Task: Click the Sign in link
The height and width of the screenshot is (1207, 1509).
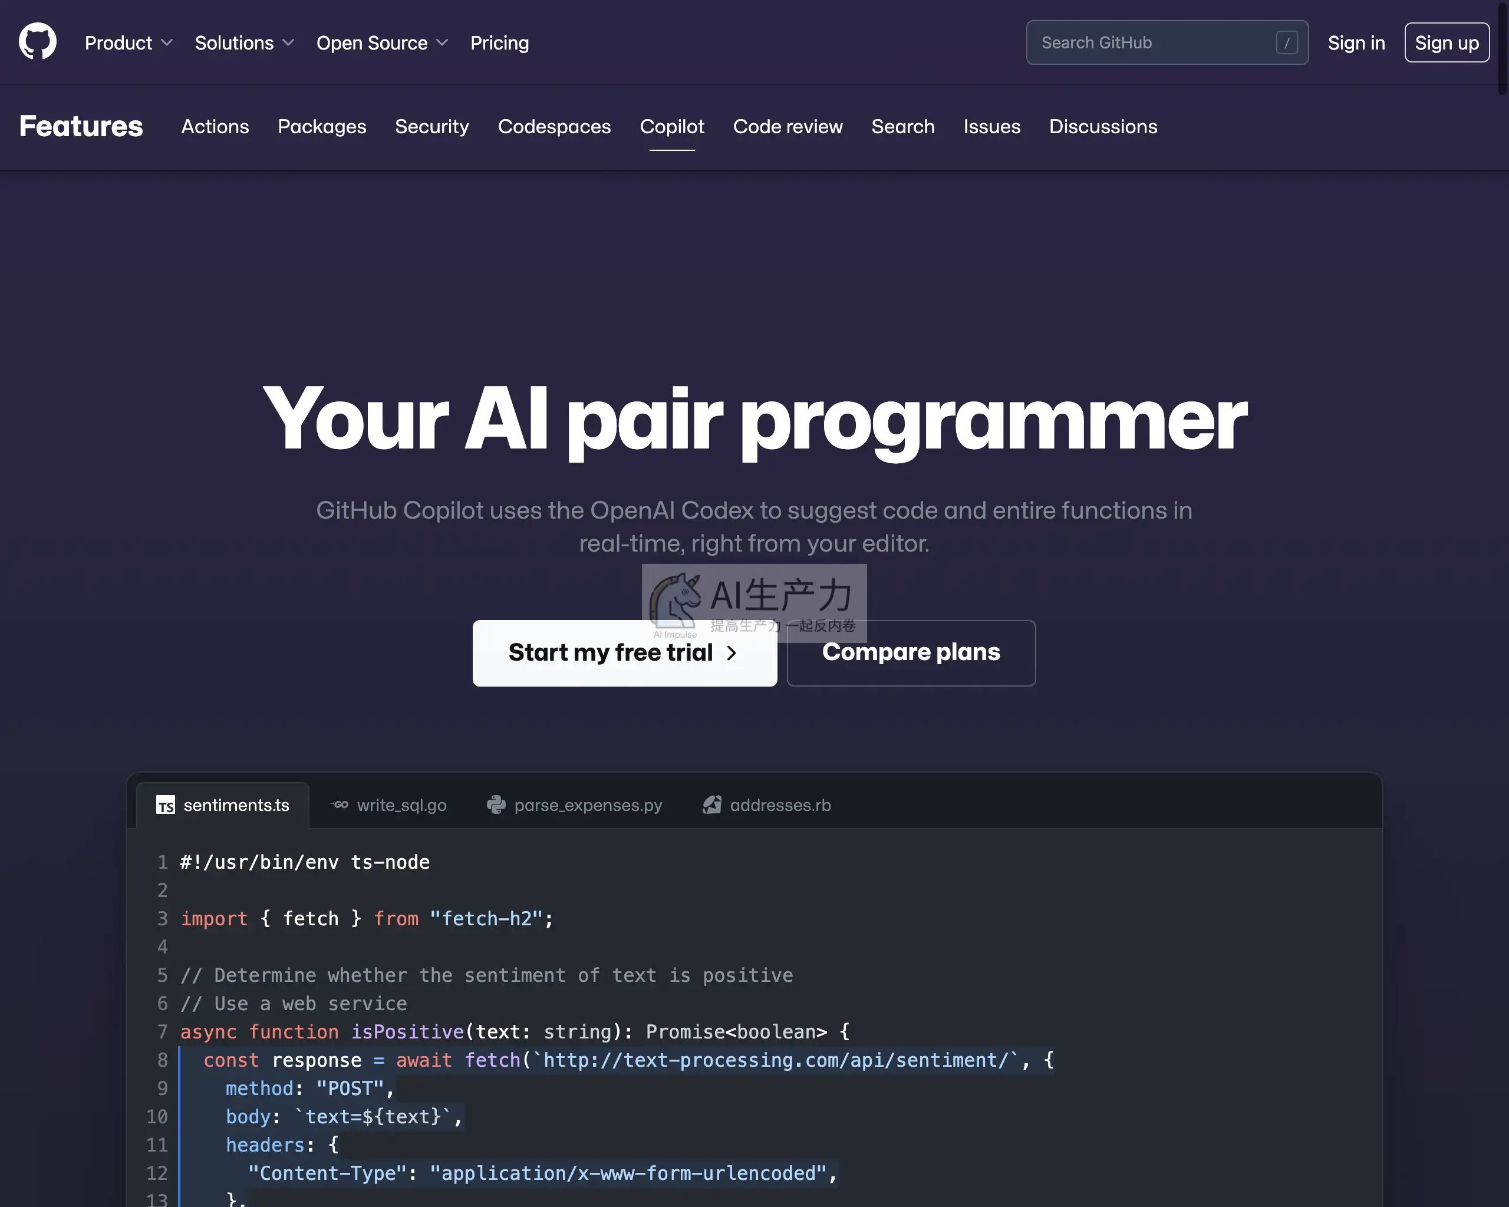Action: (1356, 42)
